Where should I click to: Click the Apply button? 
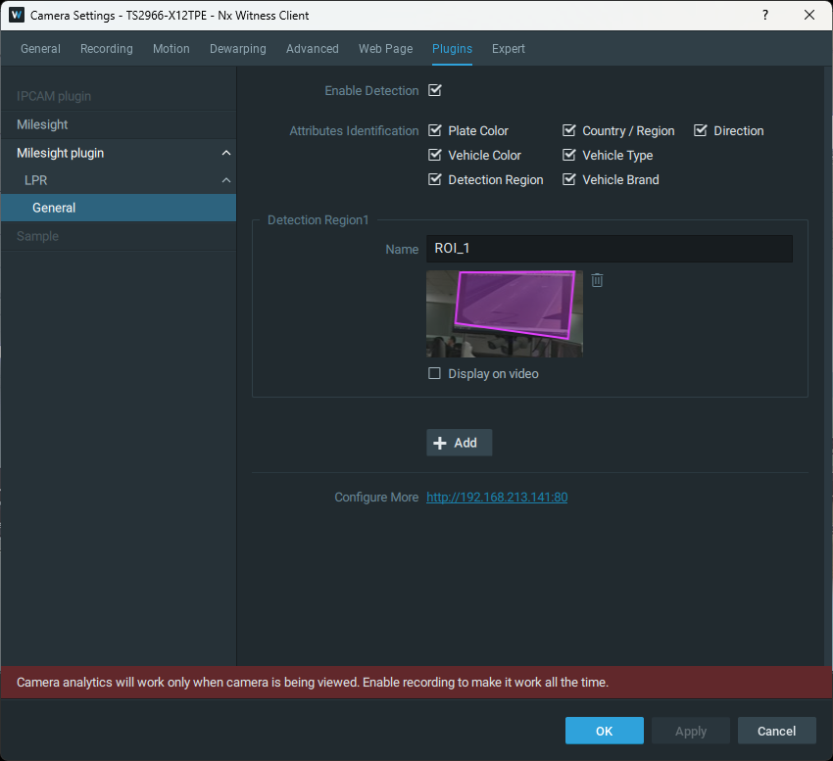(x=691, y=731)
